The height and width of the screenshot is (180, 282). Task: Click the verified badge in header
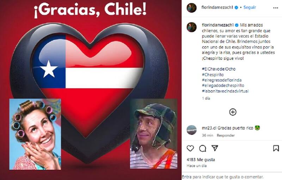point(236,7)
